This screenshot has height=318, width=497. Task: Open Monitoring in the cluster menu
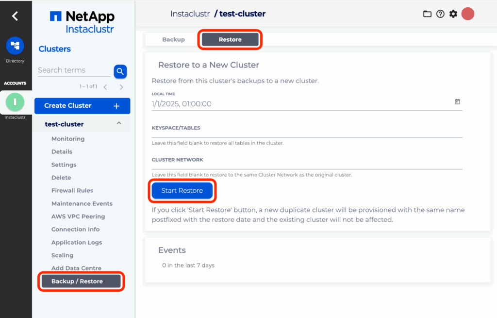click(x=68, y=139)
